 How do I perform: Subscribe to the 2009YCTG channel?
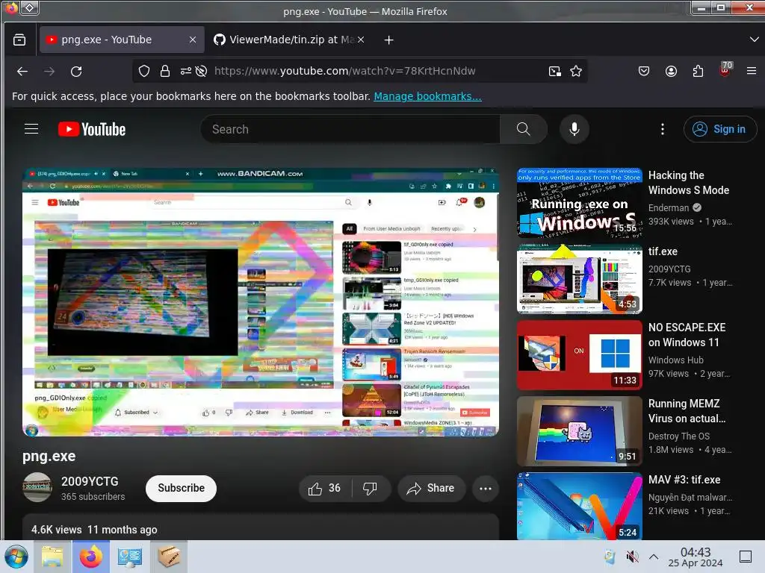pos(181,488)
